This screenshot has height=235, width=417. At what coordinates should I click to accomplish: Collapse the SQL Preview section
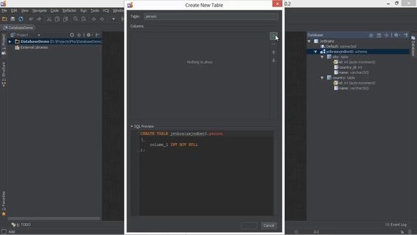132,126
